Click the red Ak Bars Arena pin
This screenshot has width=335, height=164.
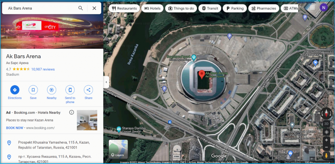pyautogui.click(x=201, y=75)
